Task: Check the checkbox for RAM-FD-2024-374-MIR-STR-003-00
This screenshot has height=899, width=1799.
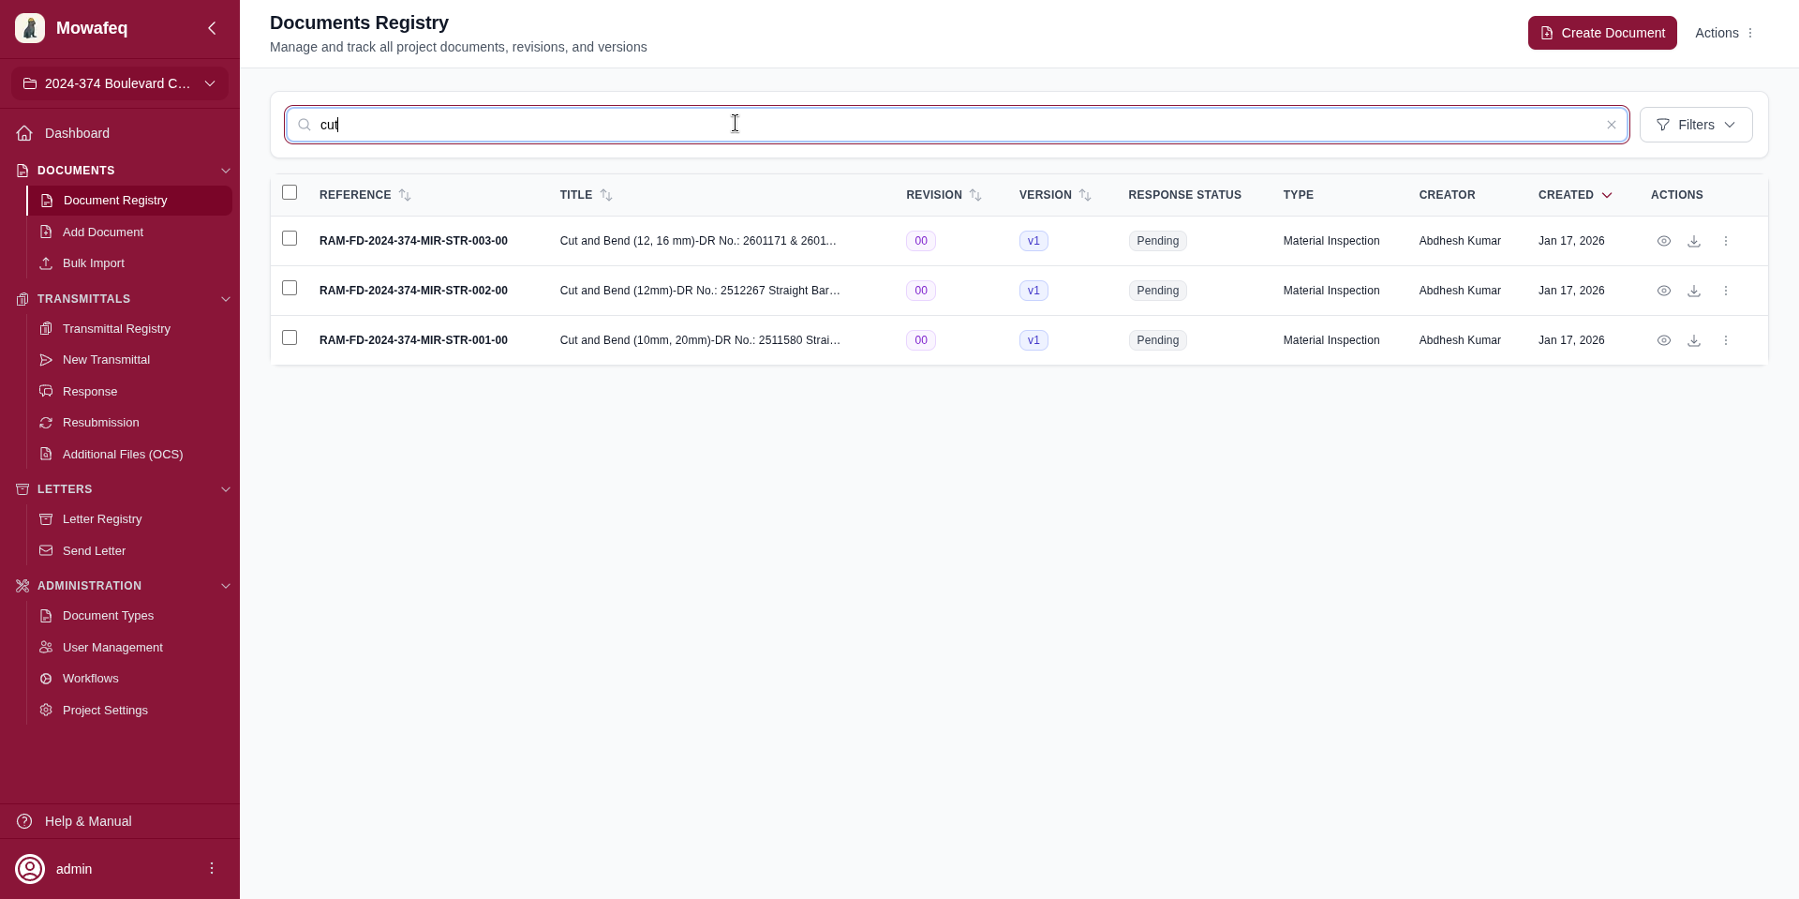Action: pyautogui.click(x=289, y=238)
